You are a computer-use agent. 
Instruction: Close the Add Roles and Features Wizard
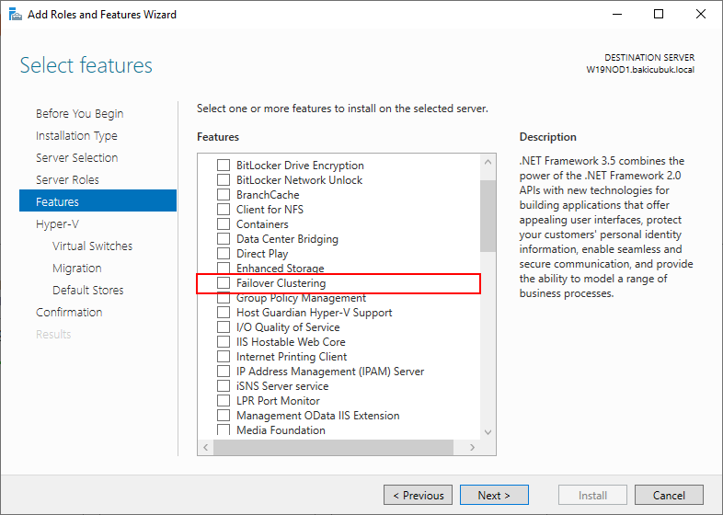tap(700, 15)
